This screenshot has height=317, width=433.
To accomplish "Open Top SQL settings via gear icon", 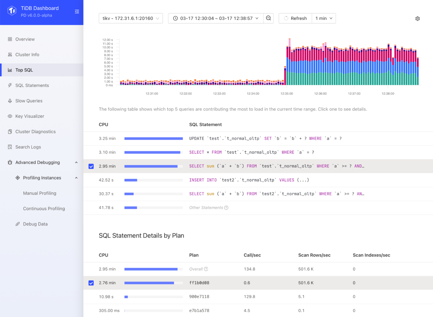I will 417,18.
